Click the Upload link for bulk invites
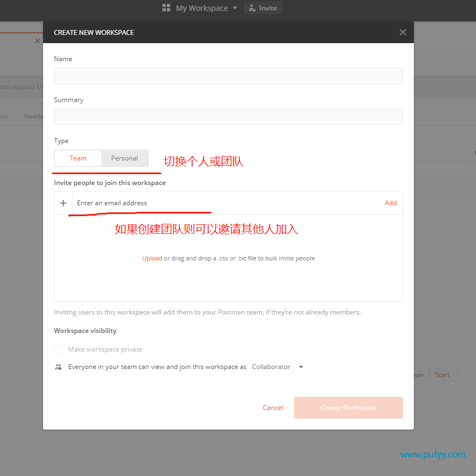Image resolution: width=476 pixels, height=476 pixels. 152,258
